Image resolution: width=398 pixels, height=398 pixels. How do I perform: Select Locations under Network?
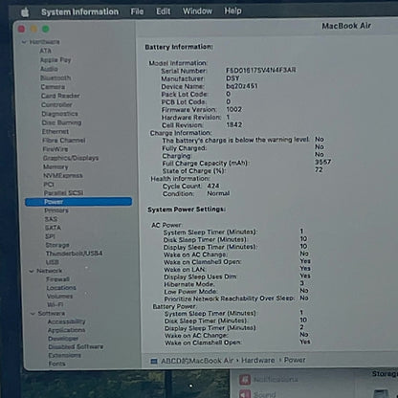pos(61,288)
